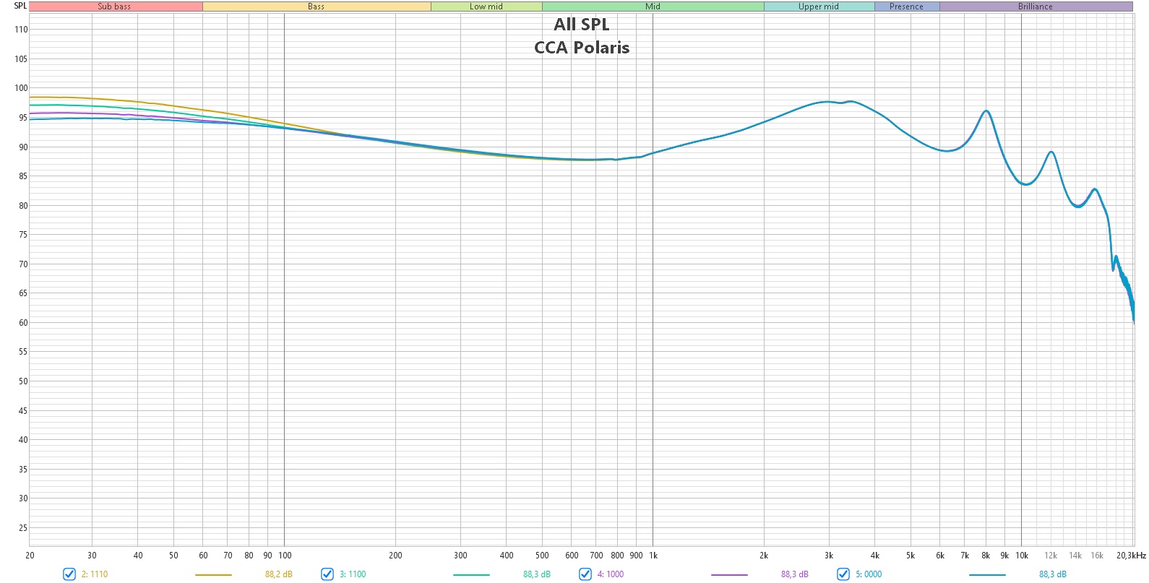This screenshot has height=583, width=1149.
Task: Click the '1k' frequency axis label
Action: point(653,556)
